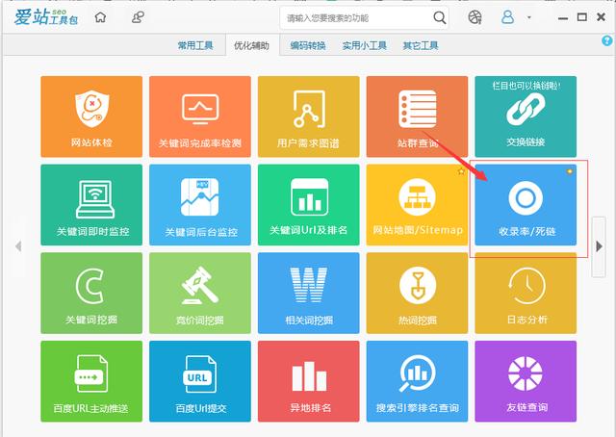The height and width of the screenshot is (437, 616).
Task: Go to previous page with left arrow
Action: (17, 246)
